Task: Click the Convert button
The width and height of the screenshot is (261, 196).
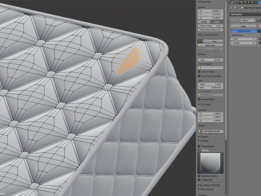Action: 217,49
